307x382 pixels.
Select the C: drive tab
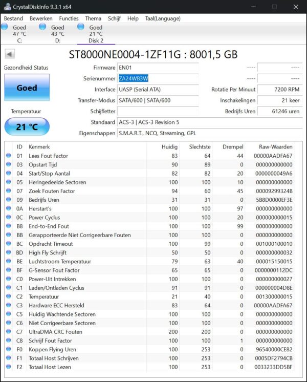coord(19,33)
